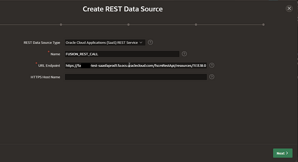Click the arrow chevron on the Next button
The height and width of the screenshot is (162, 298).
click(x=287, y=153)
